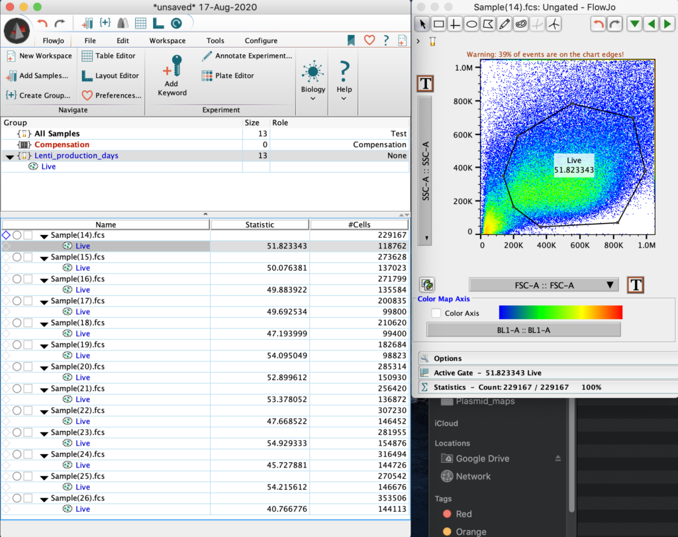Open the Biology dropdown in ribbon
This screenshot has width=678, height=537.
click(x=313, y=81)
